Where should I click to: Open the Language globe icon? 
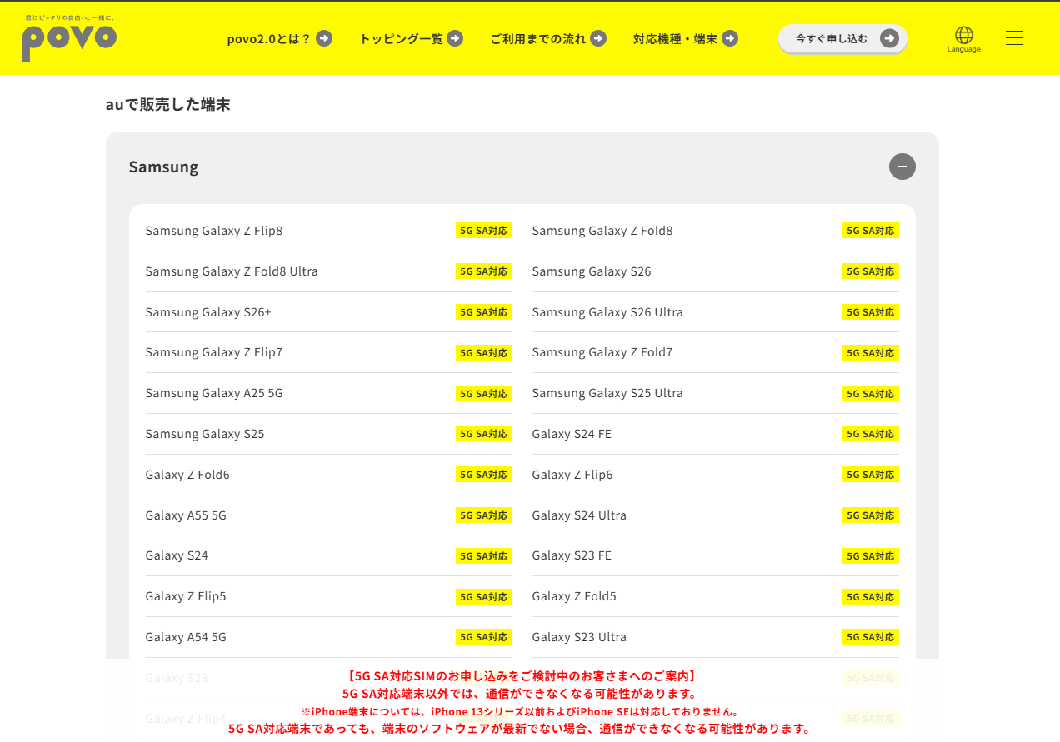pos(964,35)
